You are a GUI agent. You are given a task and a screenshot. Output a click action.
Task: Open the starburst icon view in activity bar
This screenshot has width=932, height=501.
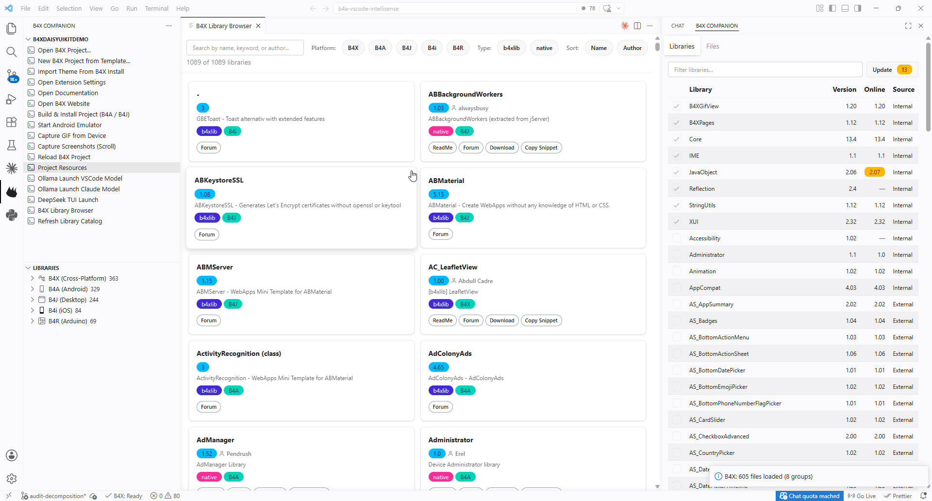pyautogui.click(x=12, y=168)
